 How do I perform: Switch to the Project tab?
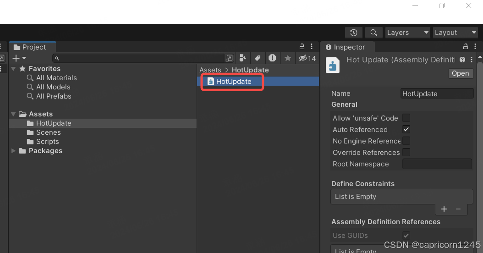30,47
